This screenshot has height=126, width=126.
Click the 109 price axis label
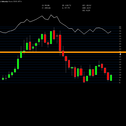click(x=120, y=75)
